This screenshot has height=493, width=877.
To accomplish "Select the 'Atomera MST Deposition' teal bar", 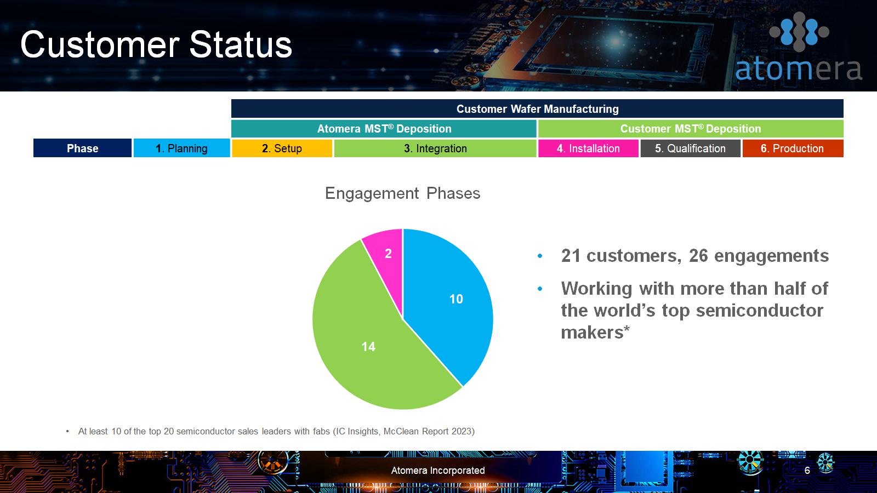I will coord(384,129).
